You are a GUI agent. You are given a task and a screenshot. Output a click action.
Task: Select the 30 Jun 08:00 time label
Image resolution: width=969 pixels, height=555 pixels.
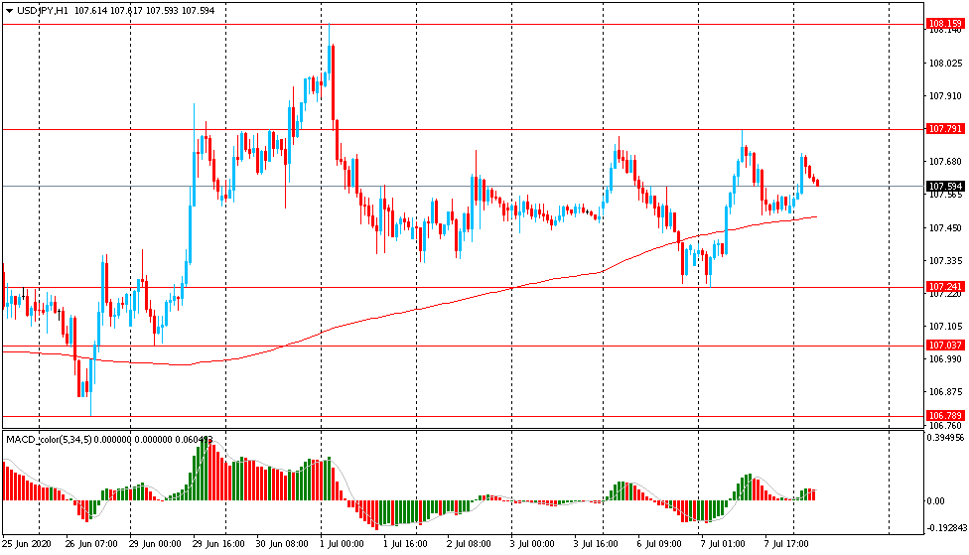click(282, 544)
